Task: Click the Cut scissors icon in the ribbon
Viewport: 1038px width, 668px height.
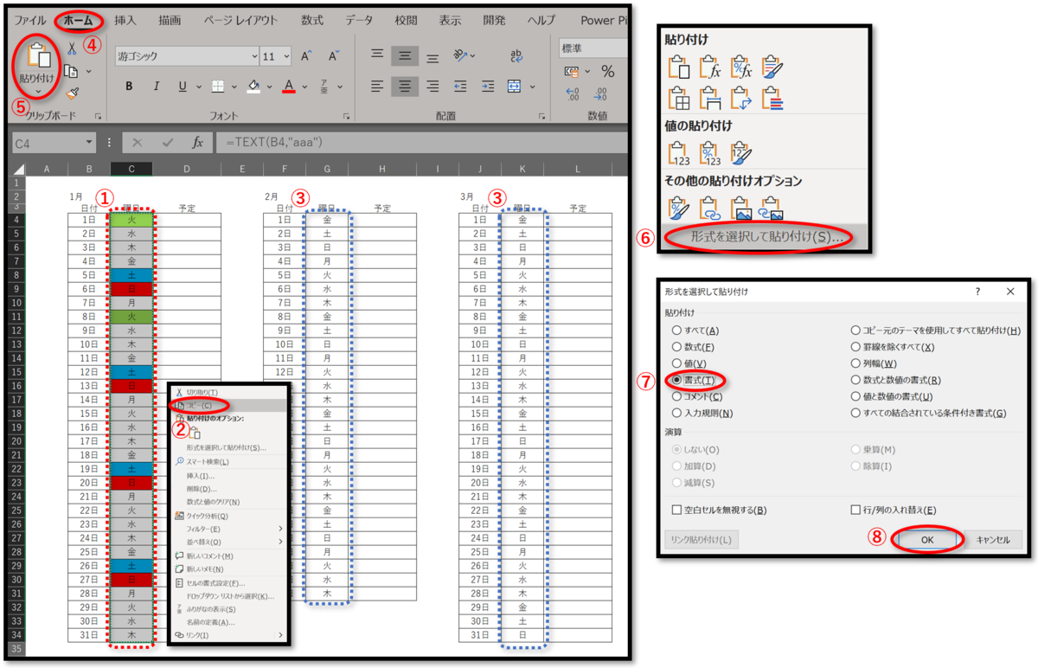Action: click(x=71, y=49)
